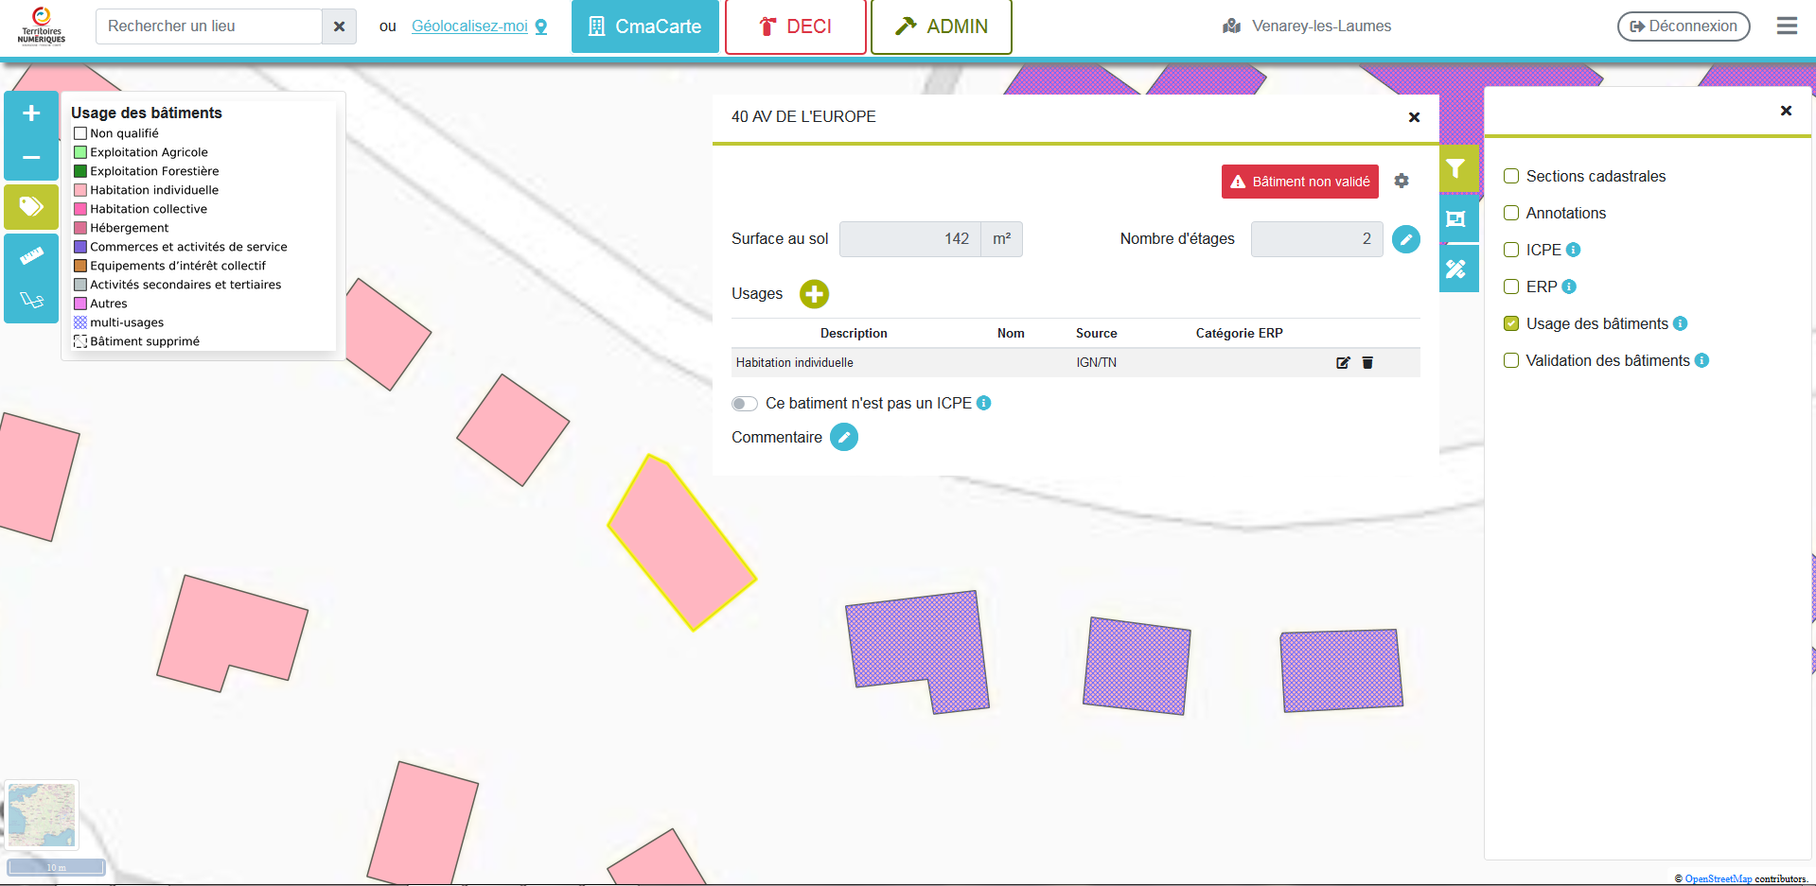This screenshot has width=1816, height=886.
Task: Edit the Habitation individuelle usage row
Action: coord(1342,363)
